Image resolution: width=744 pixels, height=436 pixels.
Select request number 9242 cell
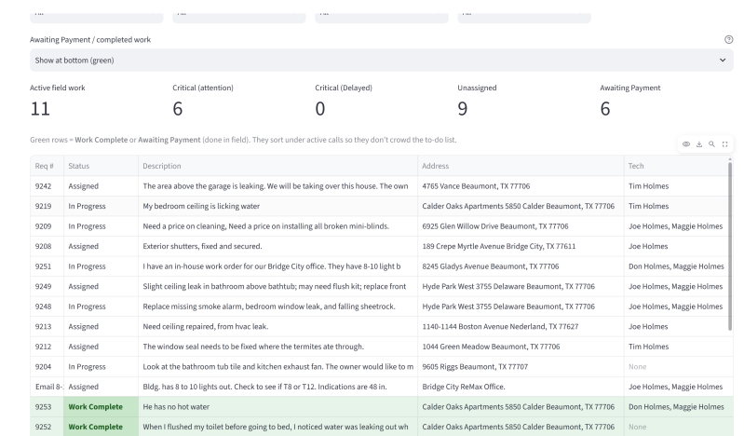[47, 186]
